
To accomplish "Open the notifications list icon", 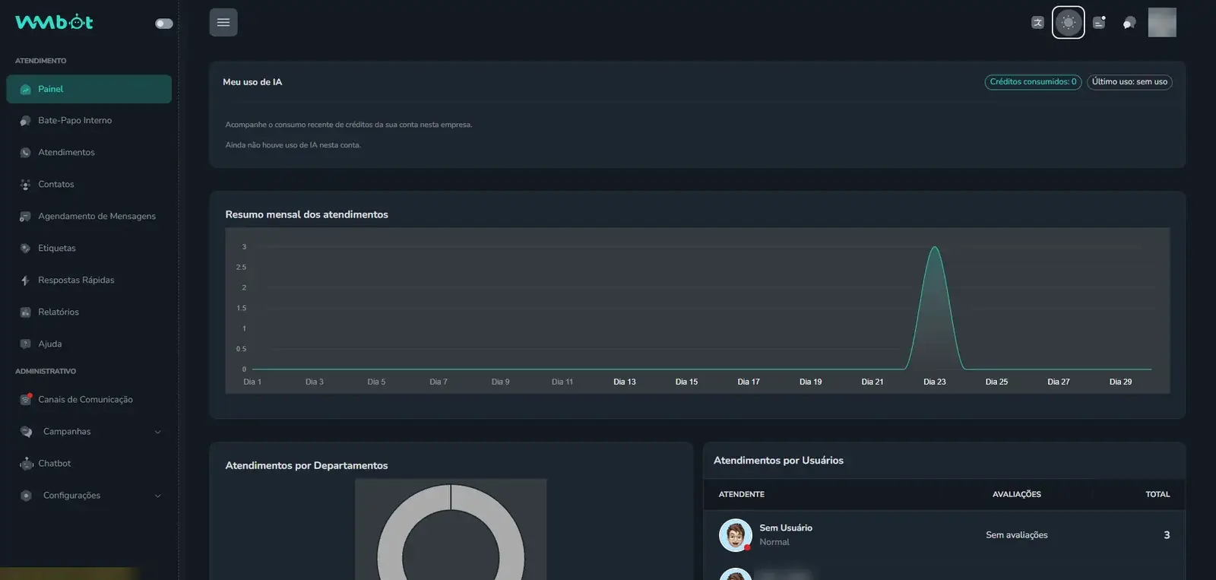I will click(1099, 23).
